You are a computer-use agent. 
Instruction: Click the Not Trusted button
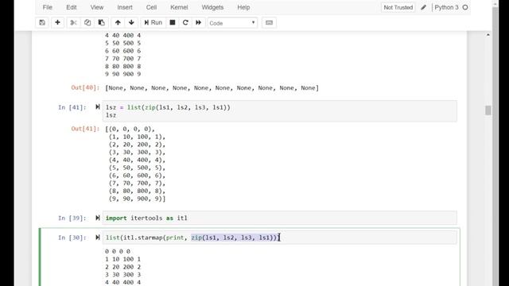coord(398,7)
